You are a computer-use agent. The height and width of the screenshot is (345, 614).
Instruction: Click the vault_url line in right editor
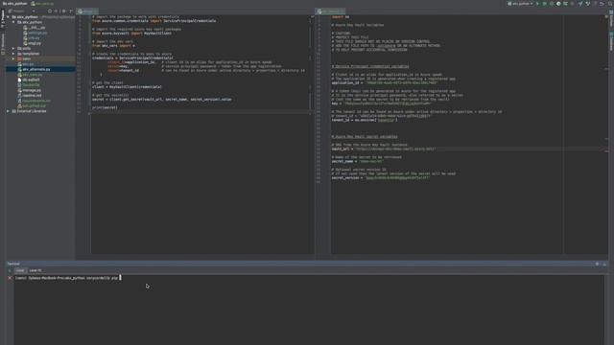coord(384,149)
